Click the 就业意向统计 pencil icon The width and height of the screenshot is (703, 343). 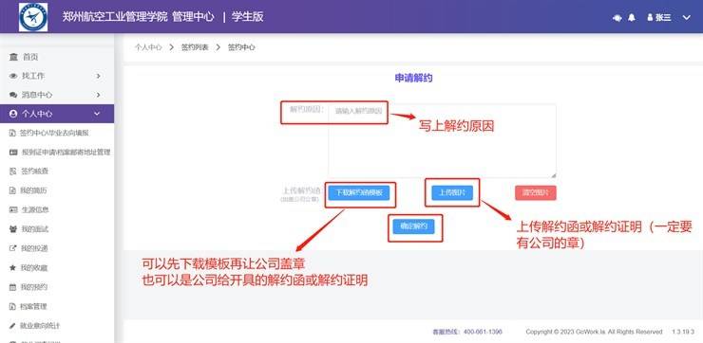pos(12,326)
